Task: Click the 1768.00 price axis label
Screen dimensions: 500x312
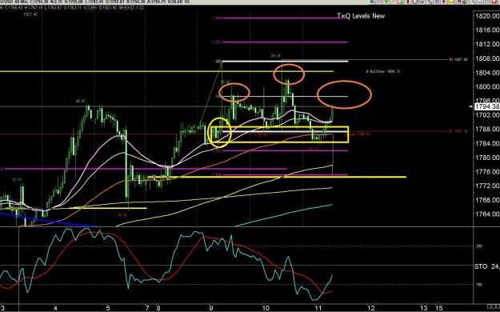Action: pos(487,200)
